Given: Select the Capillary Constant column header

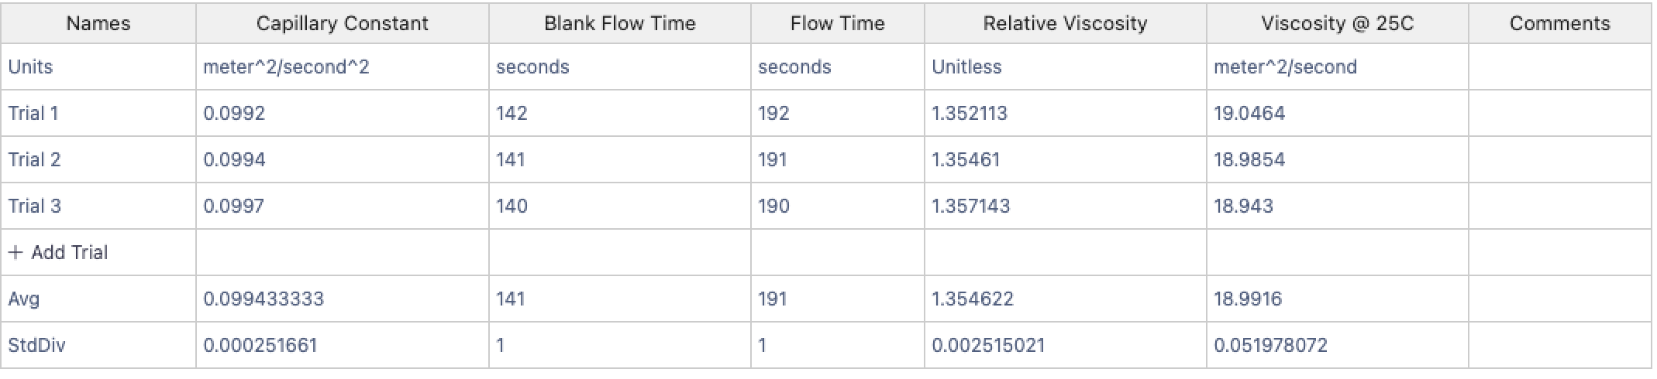Looking at the screenshot, I should 342,23.
